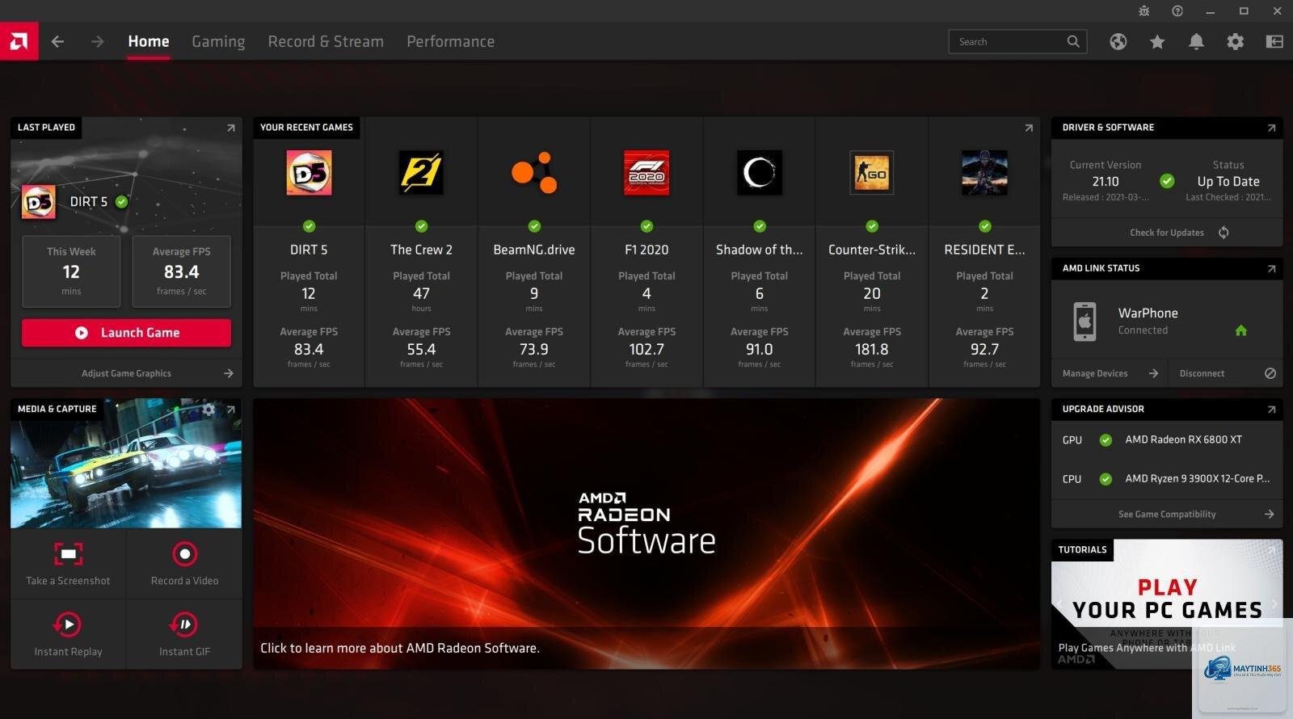Open the help question mark icon
1293x719 pixels.
click(x=1177, y=11)
